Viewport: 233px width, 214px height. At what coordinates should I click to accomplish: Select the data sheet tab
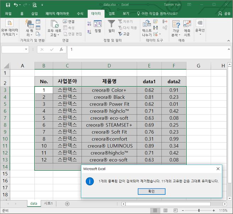tap(34, 203)
